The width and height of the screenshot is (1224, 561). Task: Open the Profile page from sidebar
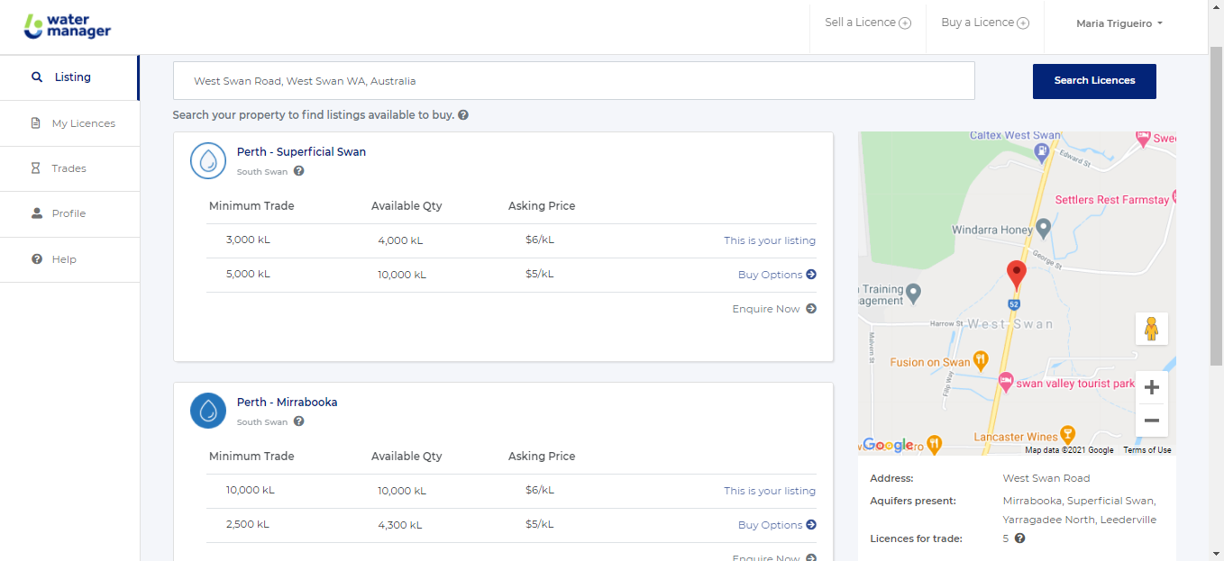[69, 213]
